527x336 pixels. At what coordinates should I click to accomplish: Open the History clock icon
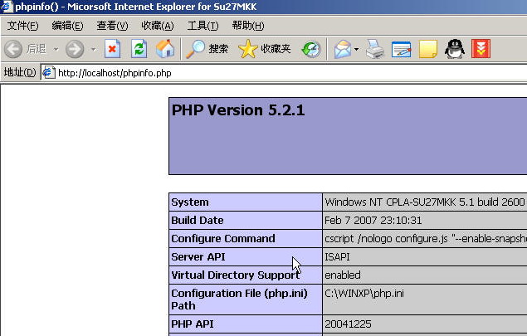pyautogui.click(x=311, y=49)
